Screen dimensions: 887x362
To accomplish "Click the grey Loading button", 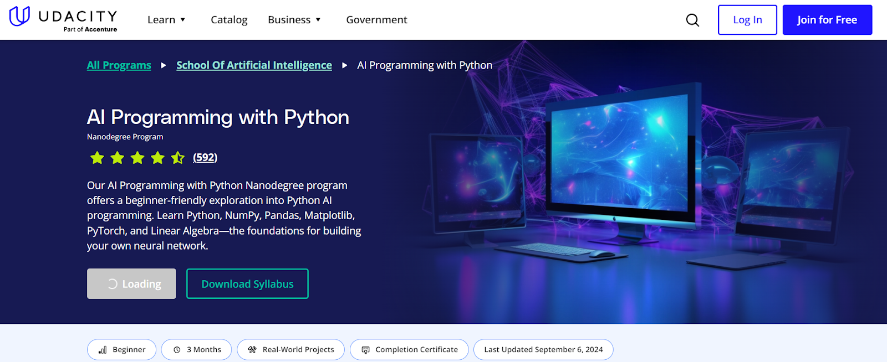I will (x=131, y=284).
